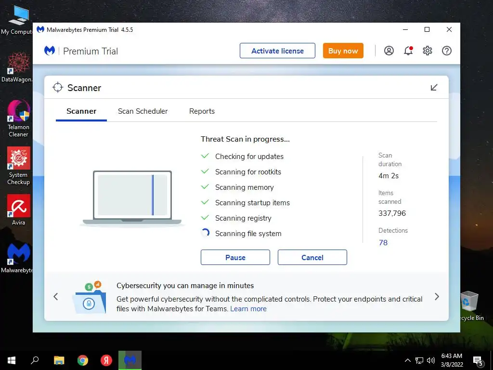Click 'Scanning file system' status line
The height and width of the screenshot is (370, 493).
click(x=248, y=234)
